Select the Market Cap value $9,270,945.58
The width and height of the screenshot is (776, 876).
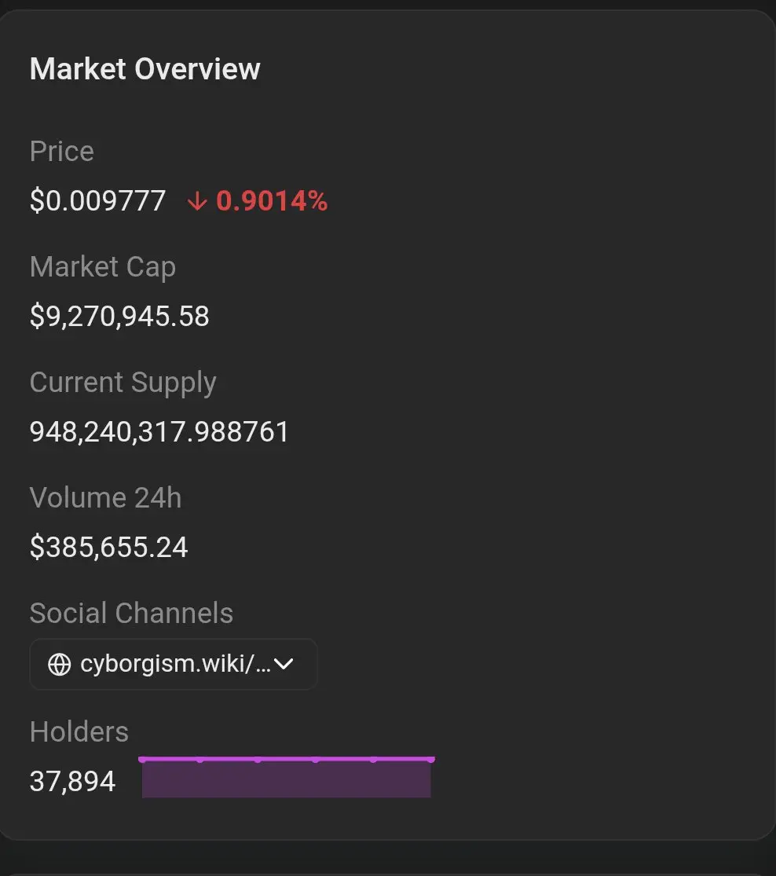click(119, 316)
